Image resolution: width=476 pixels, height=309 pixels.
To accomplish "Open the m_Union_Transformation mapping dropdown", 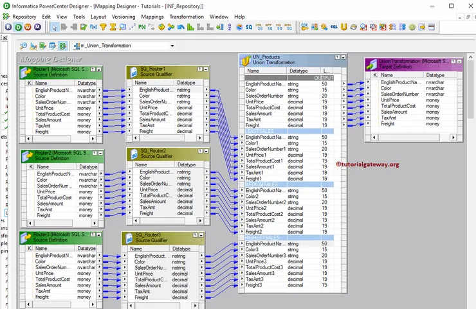I will pos(172,46).
